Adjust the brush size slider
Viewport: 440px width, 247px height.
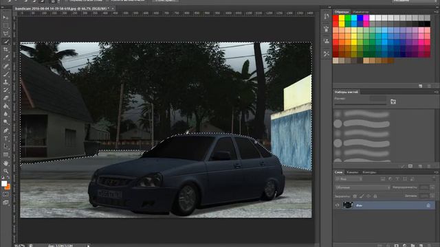(x=360, y=104)
